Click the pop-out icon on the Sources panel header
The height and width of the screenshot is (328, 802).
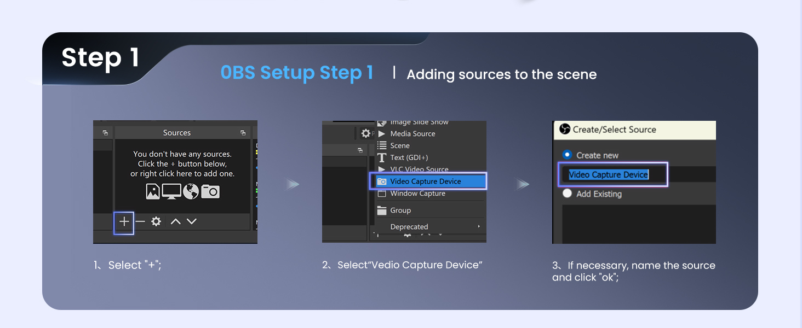(242, 132)
